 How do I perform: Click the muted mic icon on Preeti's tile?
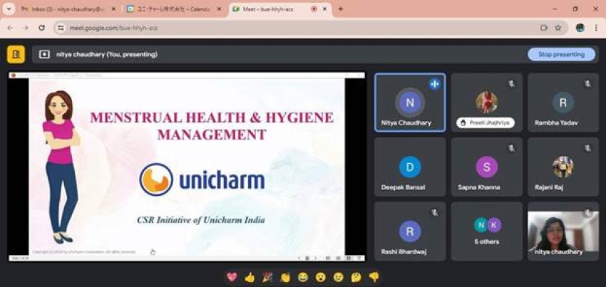click(511, 83)
